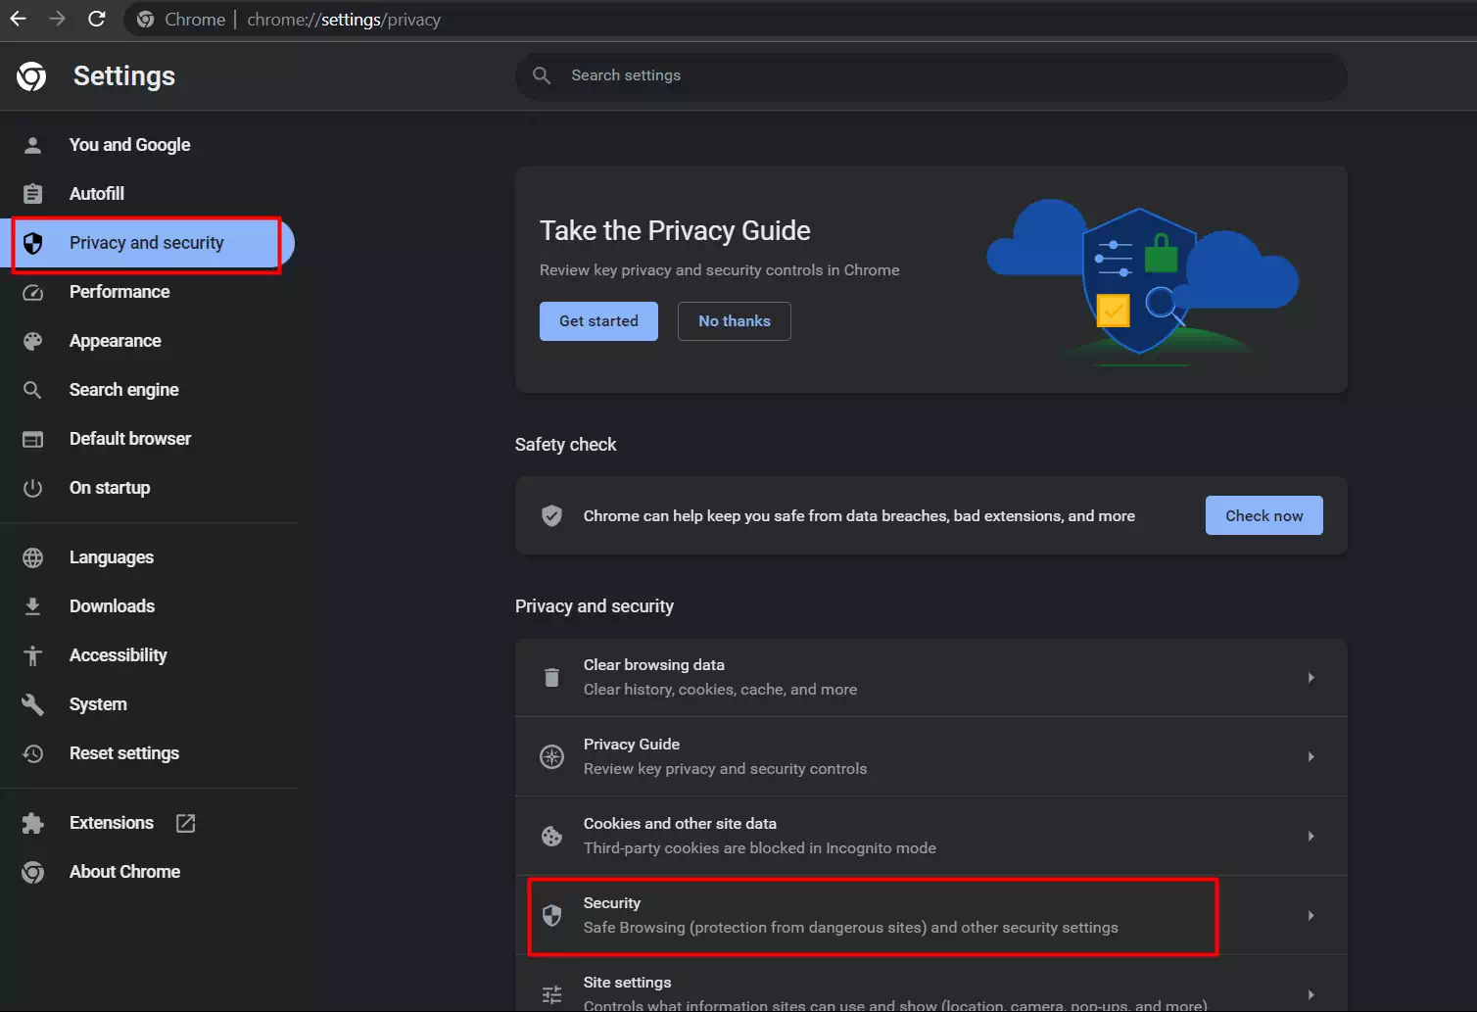Image resolution: width=1477 pixels, height=1012 pixels.
Task: Click the On startup power icon
Action: click(32, 488)
